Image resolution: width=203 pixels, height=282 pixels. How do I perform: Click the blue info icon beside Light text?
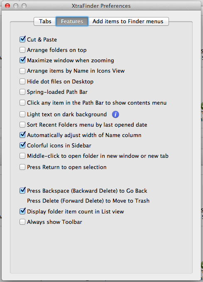click(115, 114)
